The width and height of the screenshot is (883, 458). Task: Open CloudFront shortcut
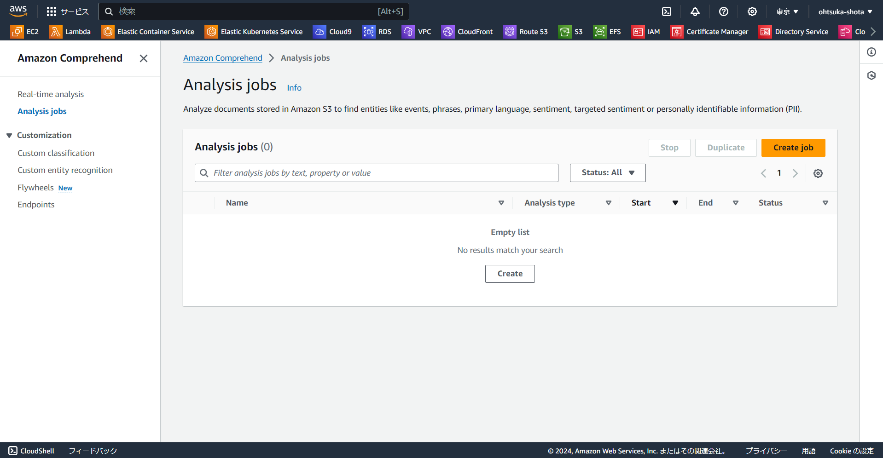467,32
